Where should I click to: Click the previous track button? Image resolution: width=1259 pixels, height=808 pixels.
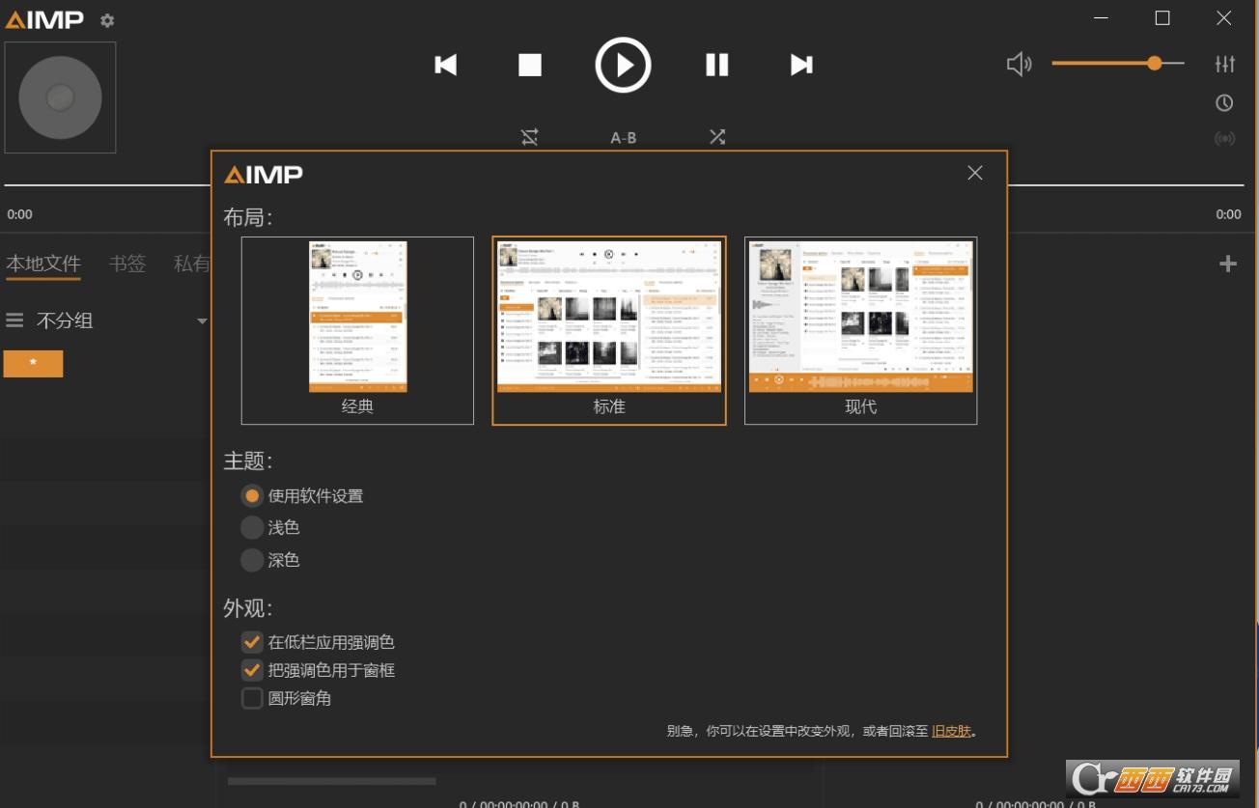[x=445, y=65]
